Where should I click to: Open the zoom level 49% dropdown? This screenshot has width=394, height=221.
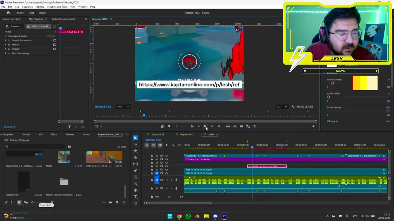(x=123, y=107)
